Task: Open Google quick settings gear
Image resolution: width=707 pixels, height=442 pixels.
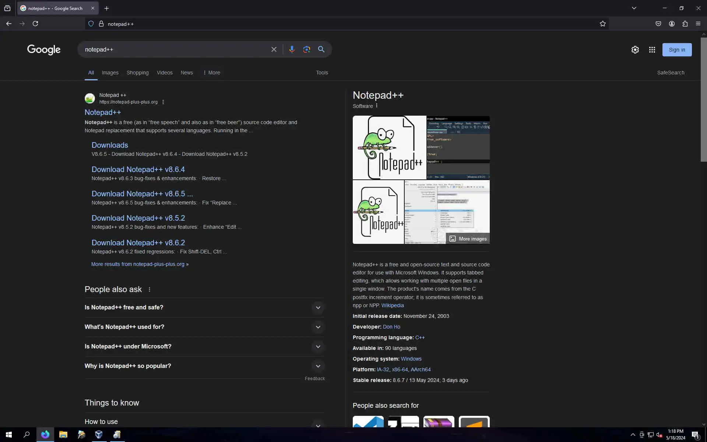Action: 635,50
